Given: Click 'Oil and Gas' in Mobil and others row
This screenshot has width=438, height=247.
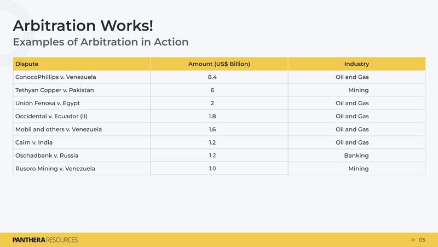Looking at the screenshot, I should [x=352, y=129].
